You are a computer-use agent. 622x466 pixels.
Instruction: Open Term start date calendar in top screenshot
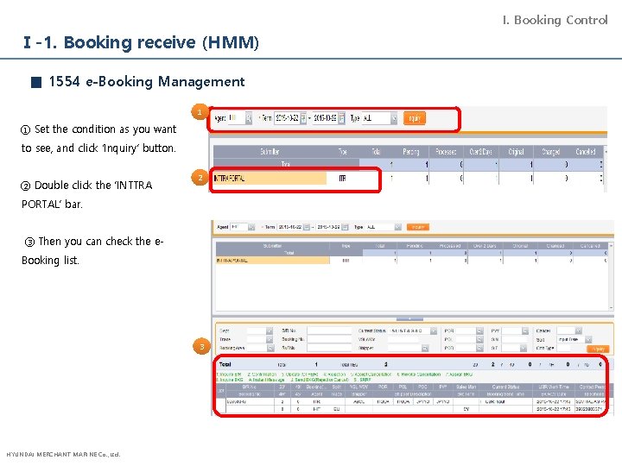303,117
